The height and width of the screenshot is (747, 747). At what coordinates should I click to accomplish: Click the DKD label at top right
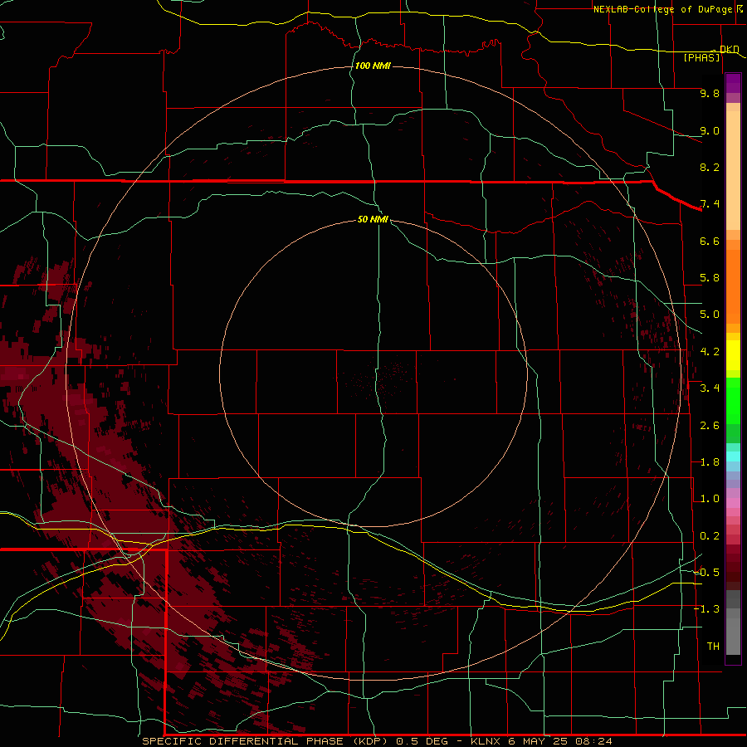pos(729,49)
